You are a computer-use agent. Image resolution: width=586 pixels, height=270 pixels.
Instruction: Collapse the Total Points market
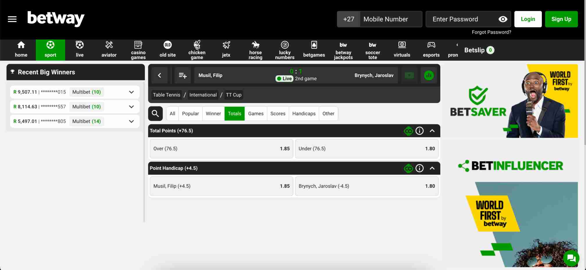(x=432, y=131)
